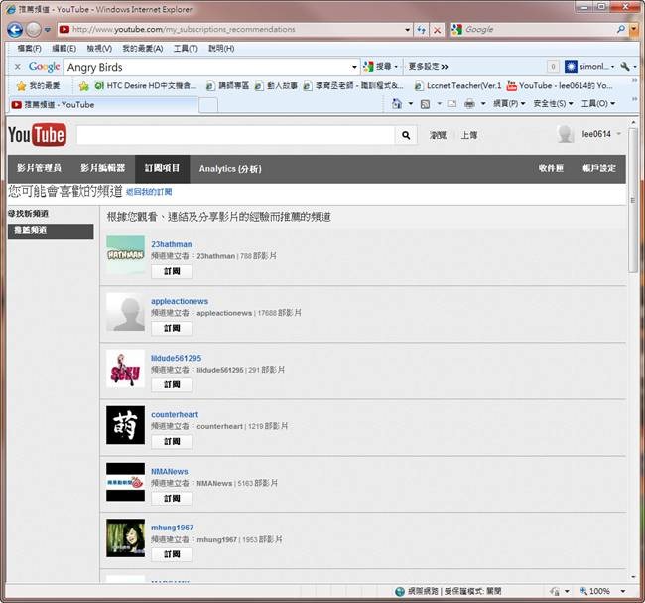
Task: Open the 工具(T) menu
Action: tap(186, 49)
